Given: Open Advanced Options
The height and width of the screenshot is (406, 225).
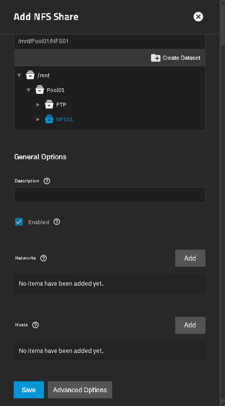Looking at the screenshot, I should pyautogui.click(x=80, y=390).
